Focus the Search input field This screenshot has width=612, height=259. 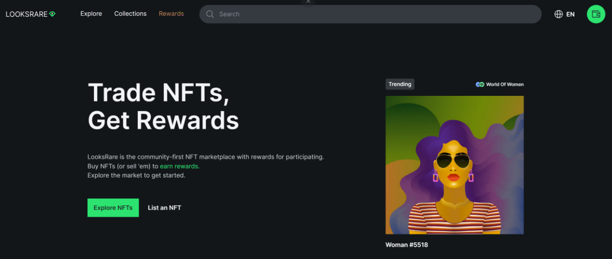click(370, 14)
